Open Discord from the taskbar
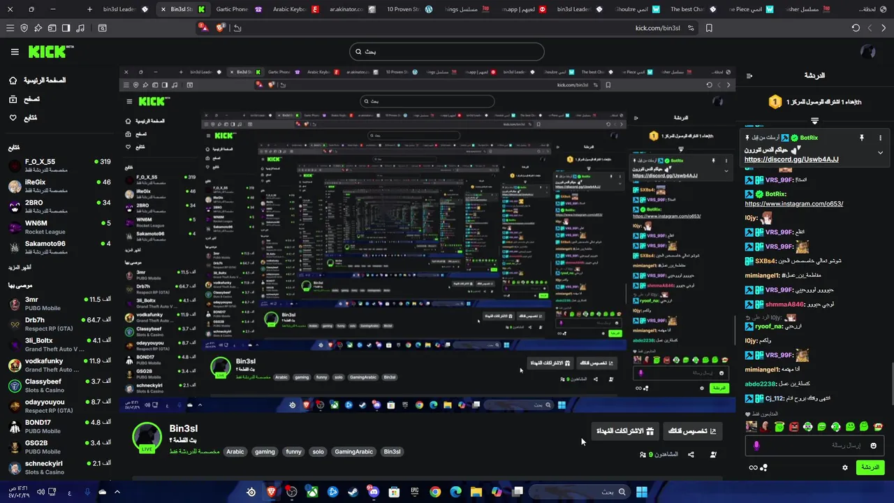Image resolution: width=894 pixels, height=503 pixels. point(374,492)
